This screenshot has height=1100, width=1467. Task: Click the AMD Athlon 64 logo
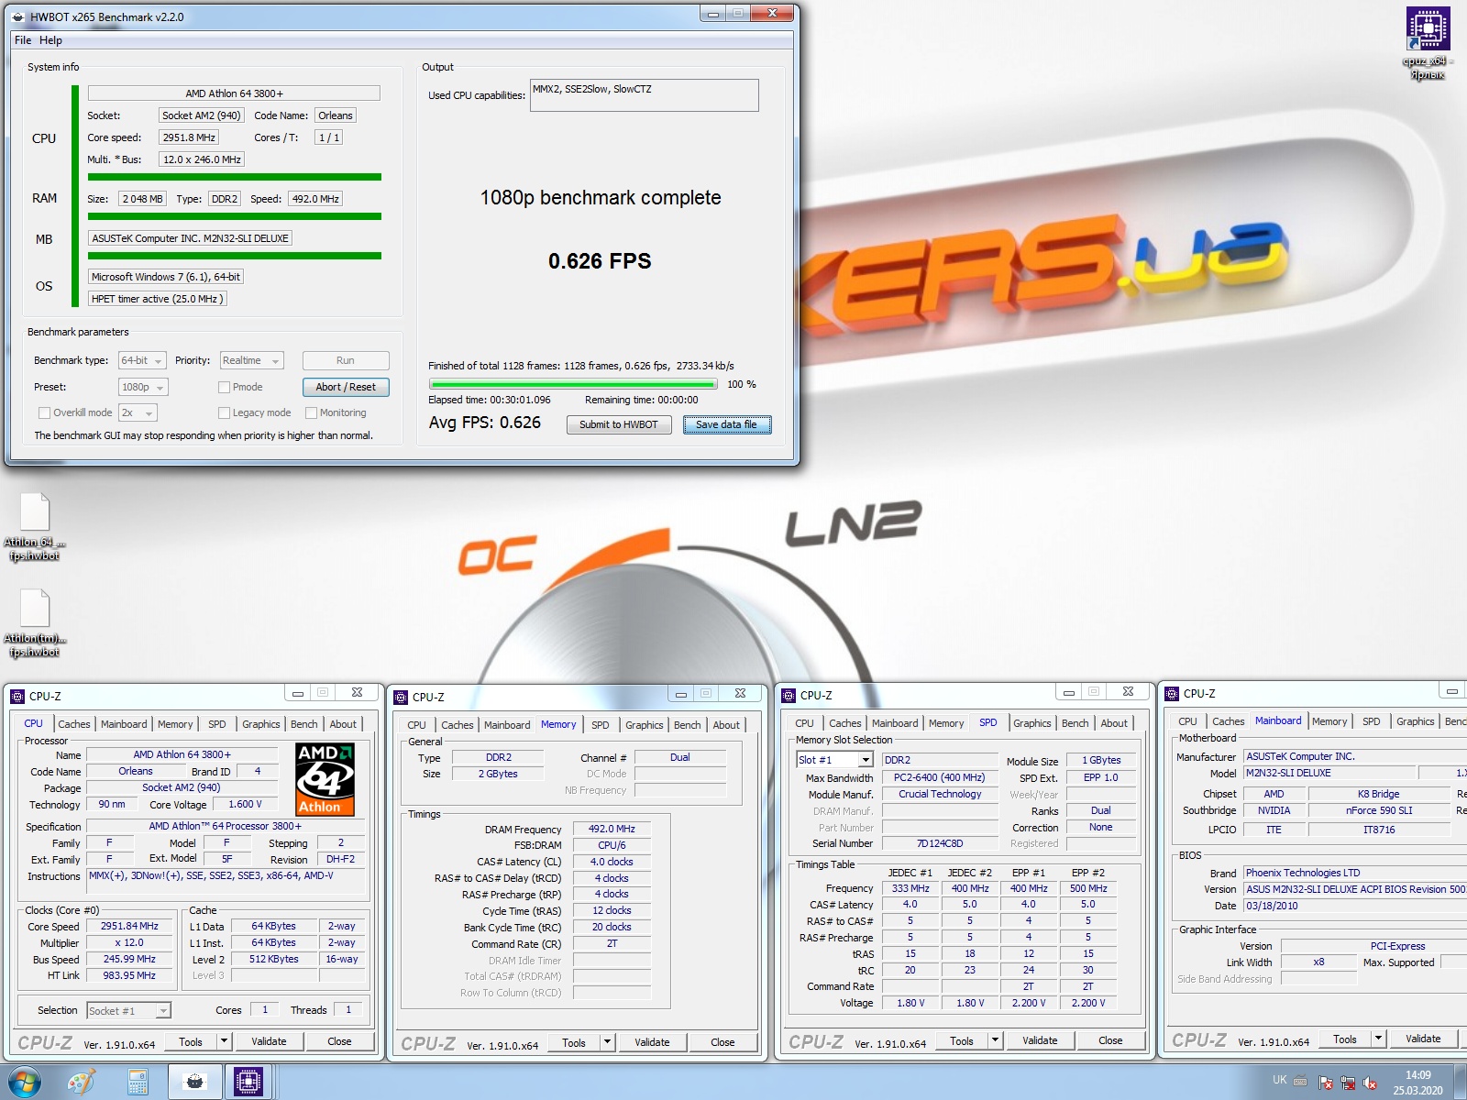click(325, 779)
